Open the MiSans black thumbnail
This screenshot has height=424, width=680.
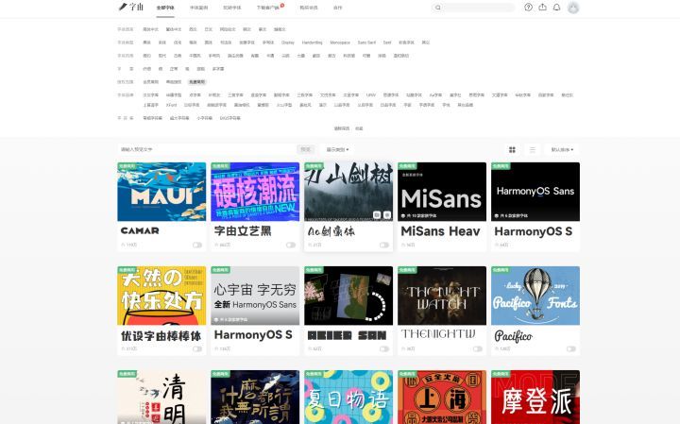click(x=442, y=192)
